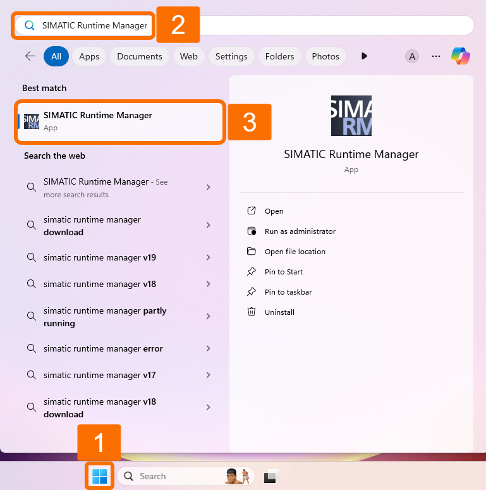
Task: Choose Pin to taskbar
Action: tap(288, 292)
